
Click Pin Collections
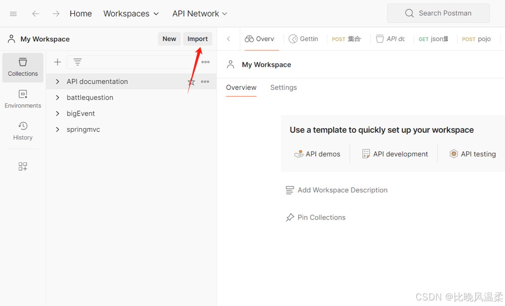[316, 218]
